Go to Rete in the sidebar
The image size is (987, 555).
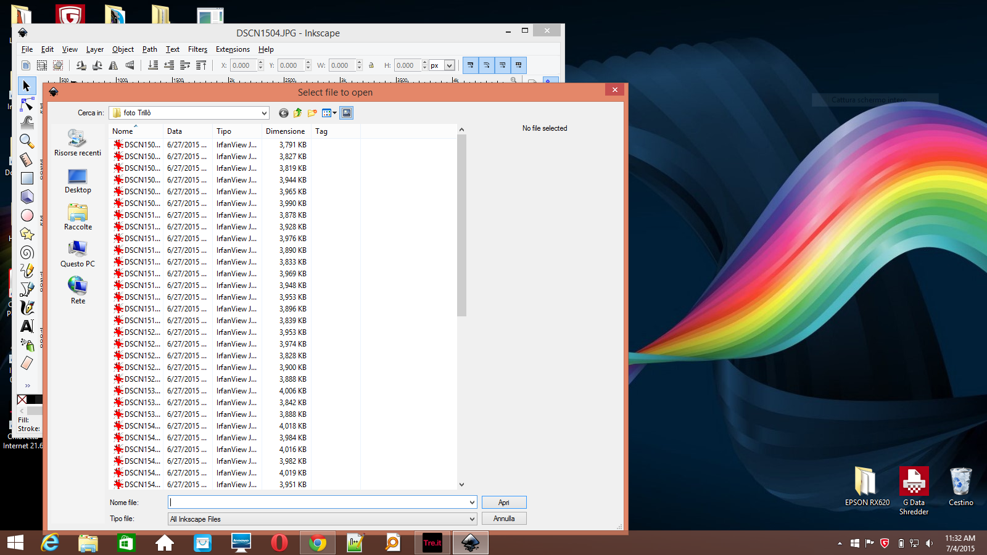click(78, 291)
